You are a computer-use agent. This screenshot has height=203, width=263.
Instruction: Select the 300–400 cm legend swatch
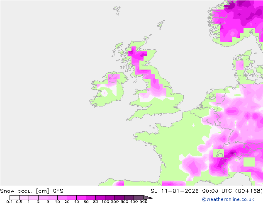coord(129,198)
